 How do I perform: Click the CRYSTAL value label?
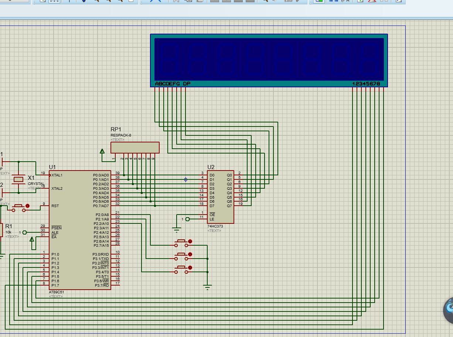(36, 184)
